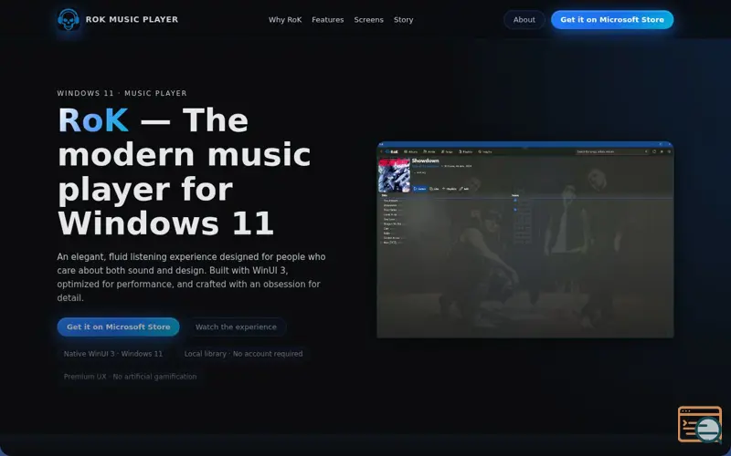This screenshot has width=731, height=456.
Task: Click the ROK MUSIC PLAYER brand name
Action: coord(132,19)
